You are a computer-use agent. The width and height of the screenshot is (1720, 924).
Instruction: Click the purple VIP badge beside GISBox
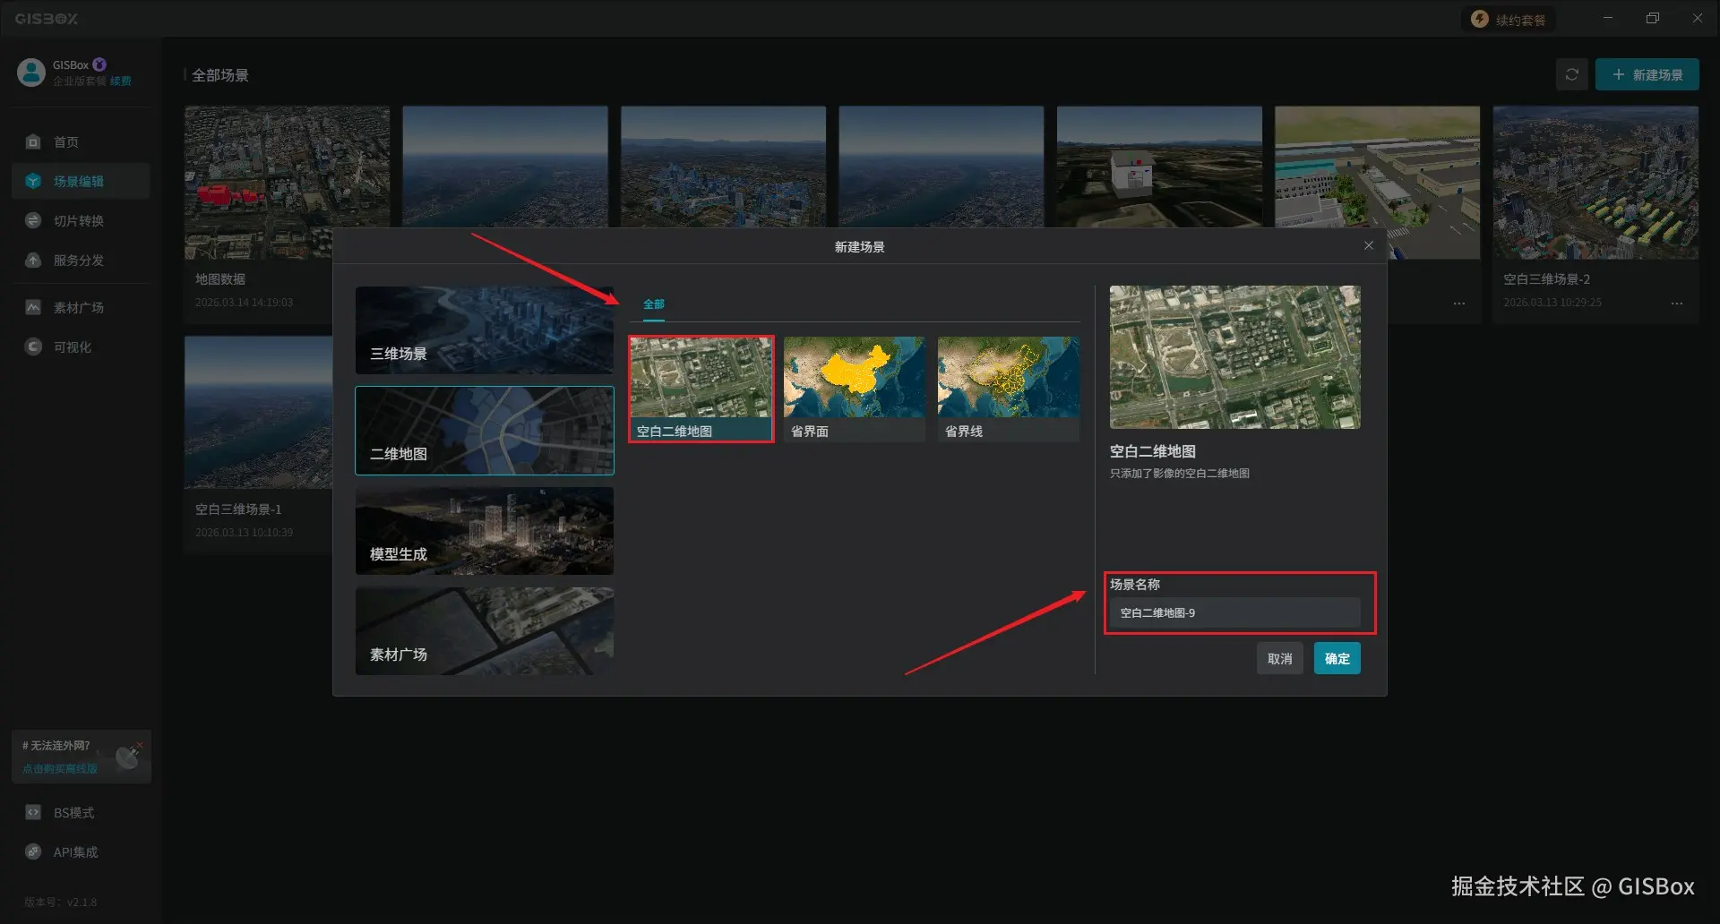pos(99,64)
